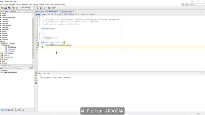Click the Re-run icon in Output window
The image size is (205, 115).
[x=36, y=75]
